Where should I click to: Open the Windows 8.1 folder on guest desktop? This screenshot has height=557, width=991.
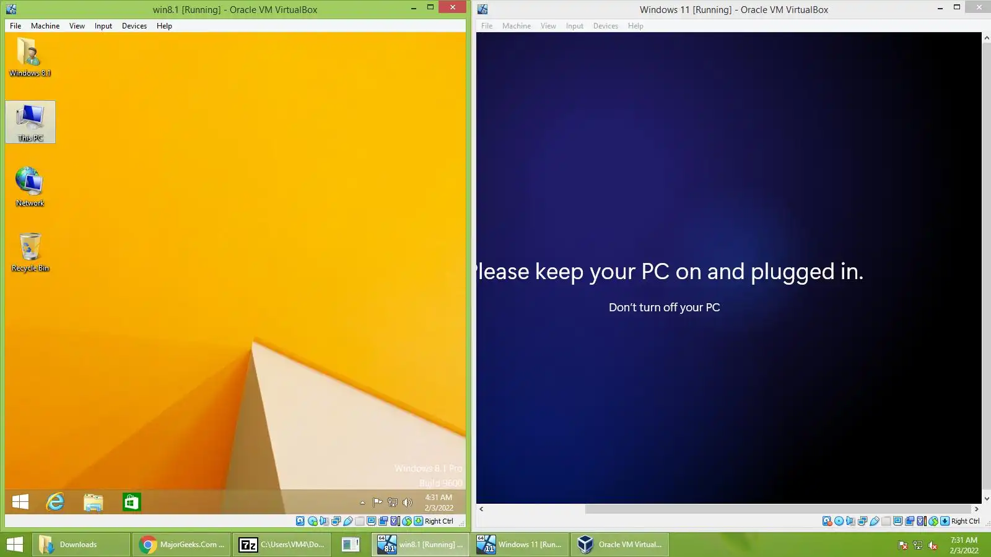pos(30,56)
